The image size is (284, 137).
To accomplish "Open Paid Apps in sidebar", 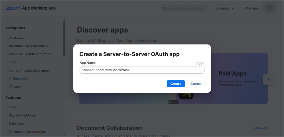I will pyautogui.click(x=16, y=123).
